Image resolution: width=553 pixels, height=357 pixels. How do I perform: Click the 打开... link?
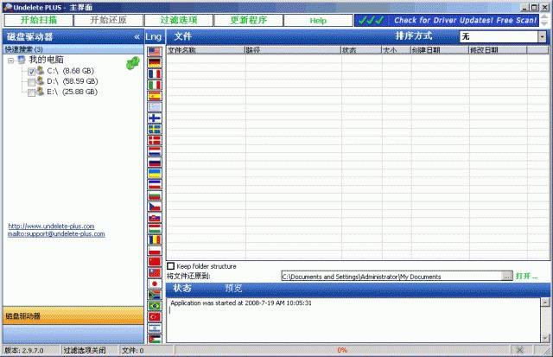pyautogui.click(x=526, y=276)
